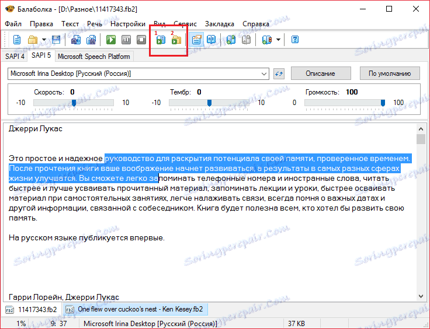Read clipboard text aloud icon
Image resolution: width=430 pixels, height=329 pixels.
coord(176,40)
